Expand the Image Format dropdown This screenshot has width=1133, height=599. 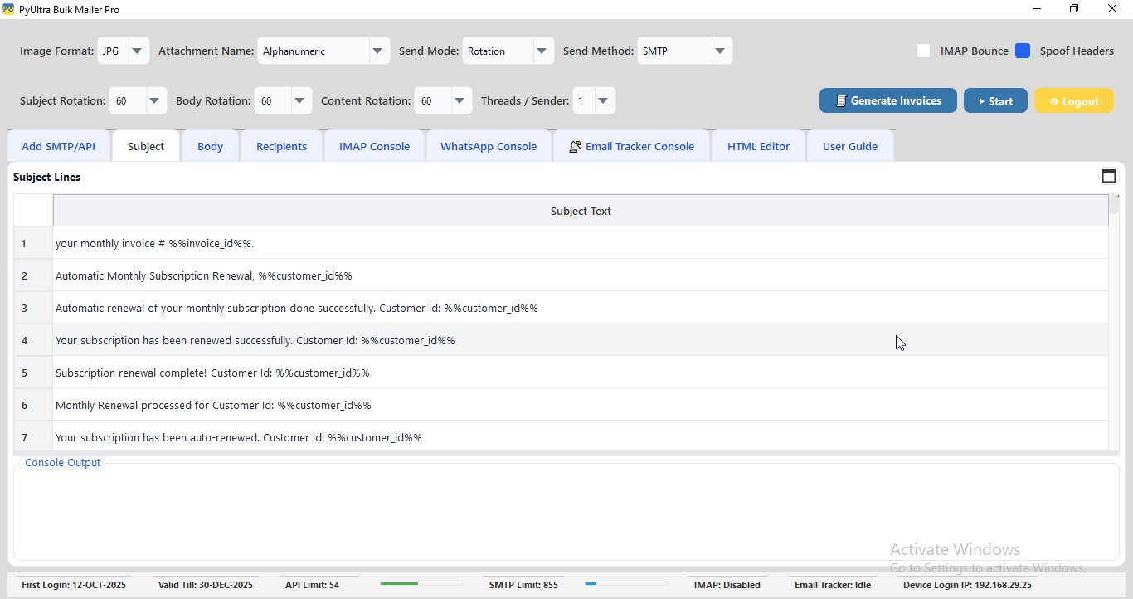(137, 51)
